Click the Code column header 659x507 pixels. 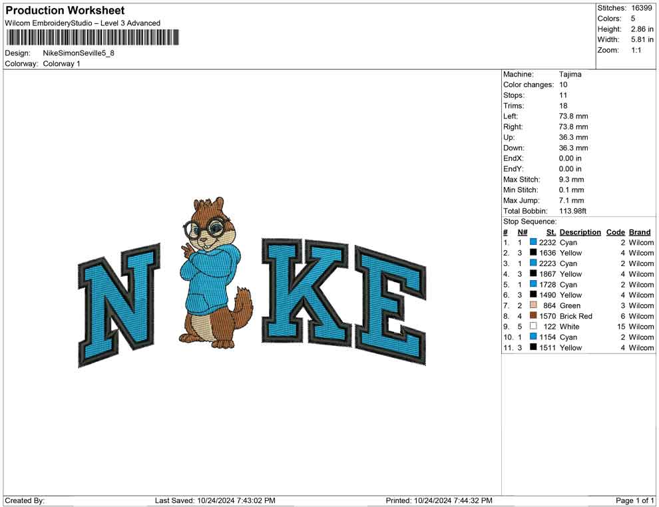click(615, 232)
